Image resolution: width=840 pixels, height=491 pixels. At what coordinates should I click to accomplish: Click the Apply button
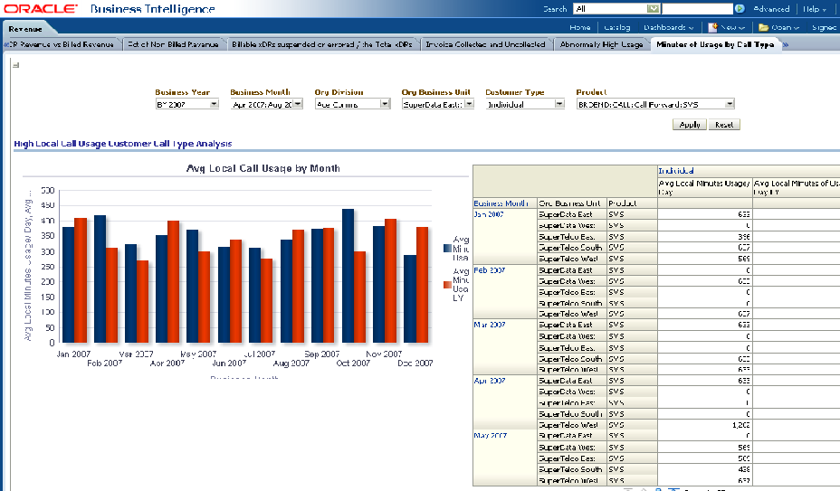point(690,125)
